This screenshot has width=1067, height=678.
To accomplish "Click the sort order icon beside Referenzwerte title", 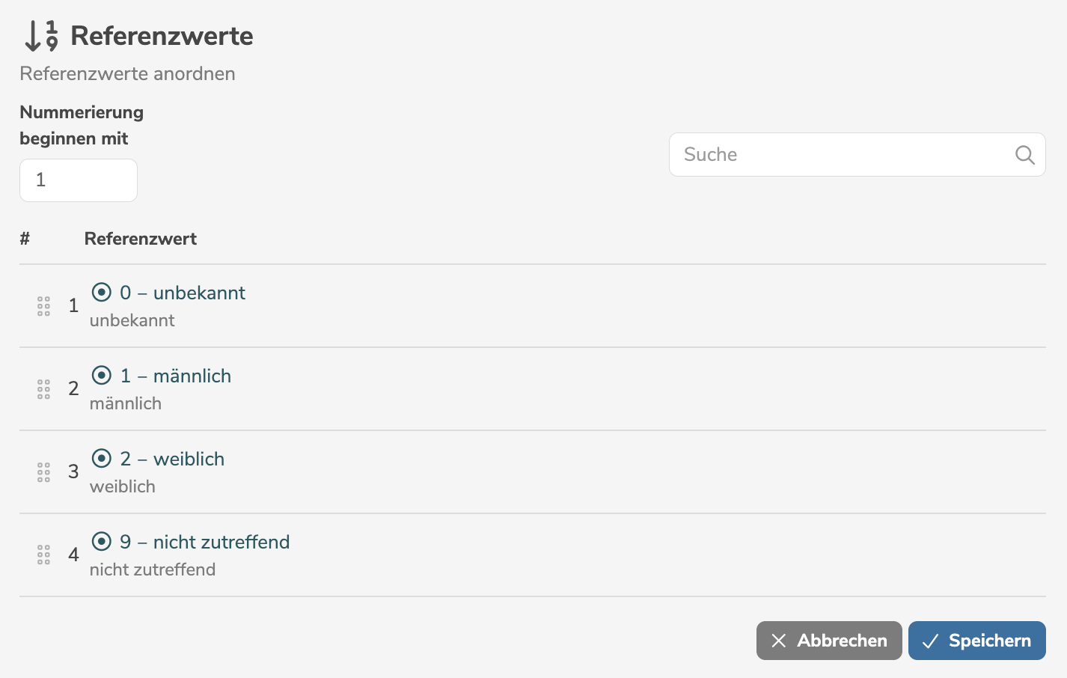I will pyautogui.click(x=41, y=36).
